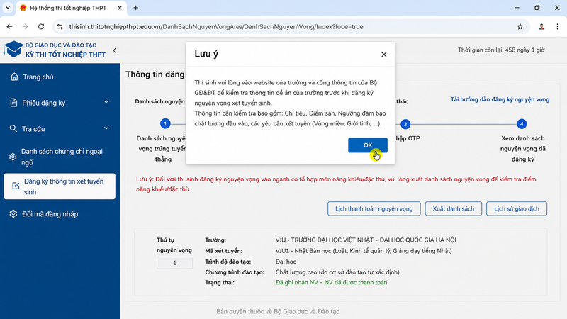Open Tải hướng dẫn đăng ký nguyện vọng link
This screenshot has height=319, width=567.
pos(500,99)
